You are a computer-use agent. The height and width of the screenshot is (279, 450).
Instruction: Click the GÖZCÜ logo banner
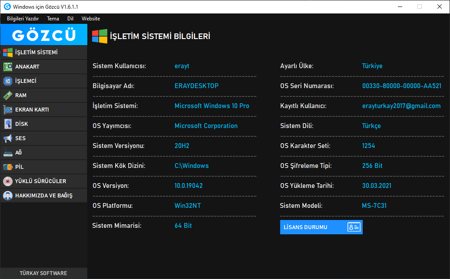click(44, 35)
